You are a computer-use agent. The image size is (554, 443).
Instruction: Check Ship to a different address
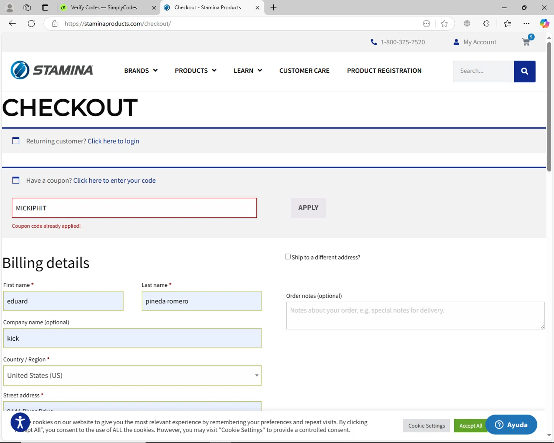point(288,257)
